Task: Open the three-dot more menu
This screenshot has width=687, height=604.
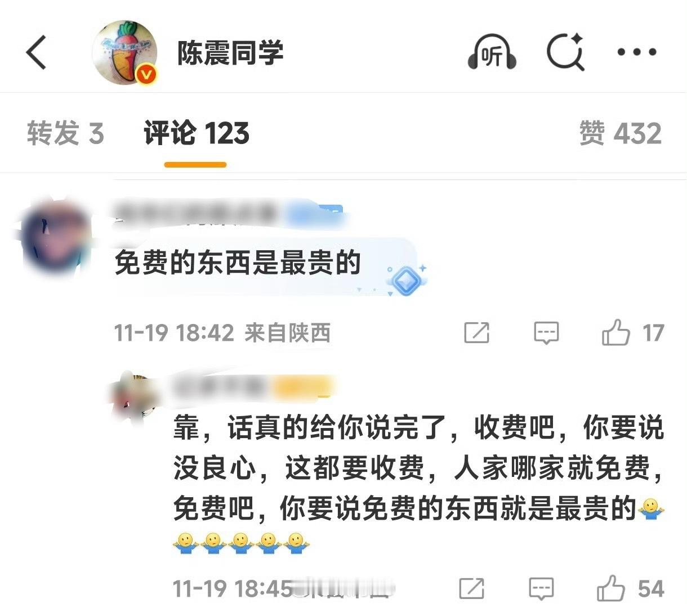Action: click(637, 52)
